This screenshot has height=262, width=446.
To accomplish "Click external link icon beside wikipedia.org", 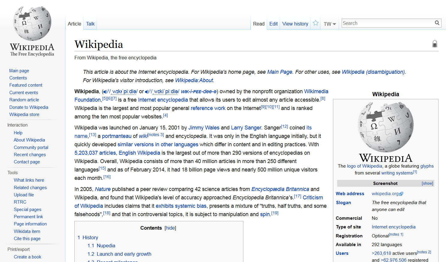I will tap(401, 194).
